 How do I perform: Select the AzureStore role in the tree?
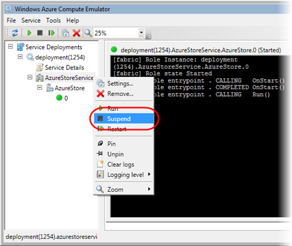(x=69, y=88)
